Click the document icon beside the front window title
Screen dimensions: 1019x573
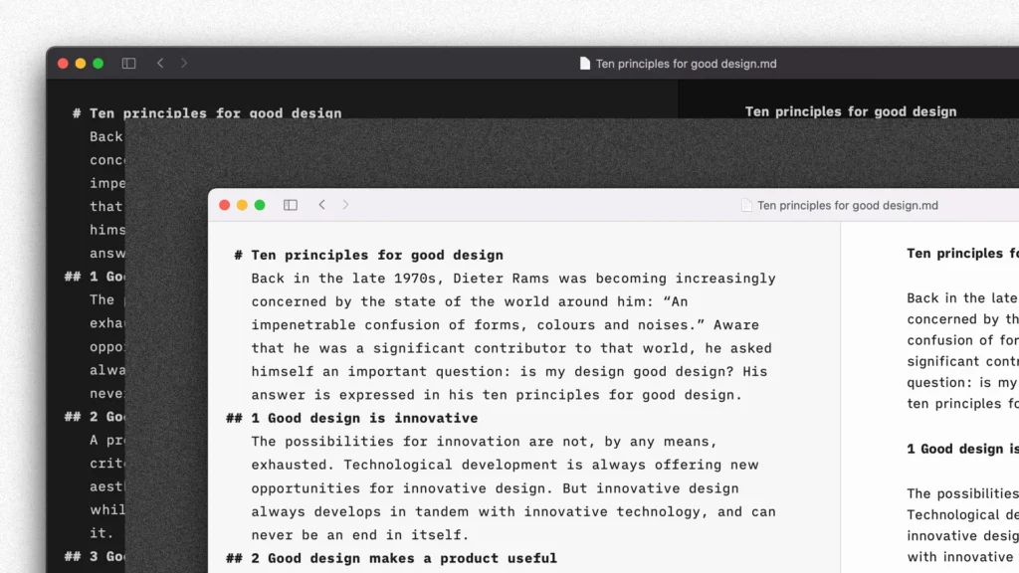[747, 205]
